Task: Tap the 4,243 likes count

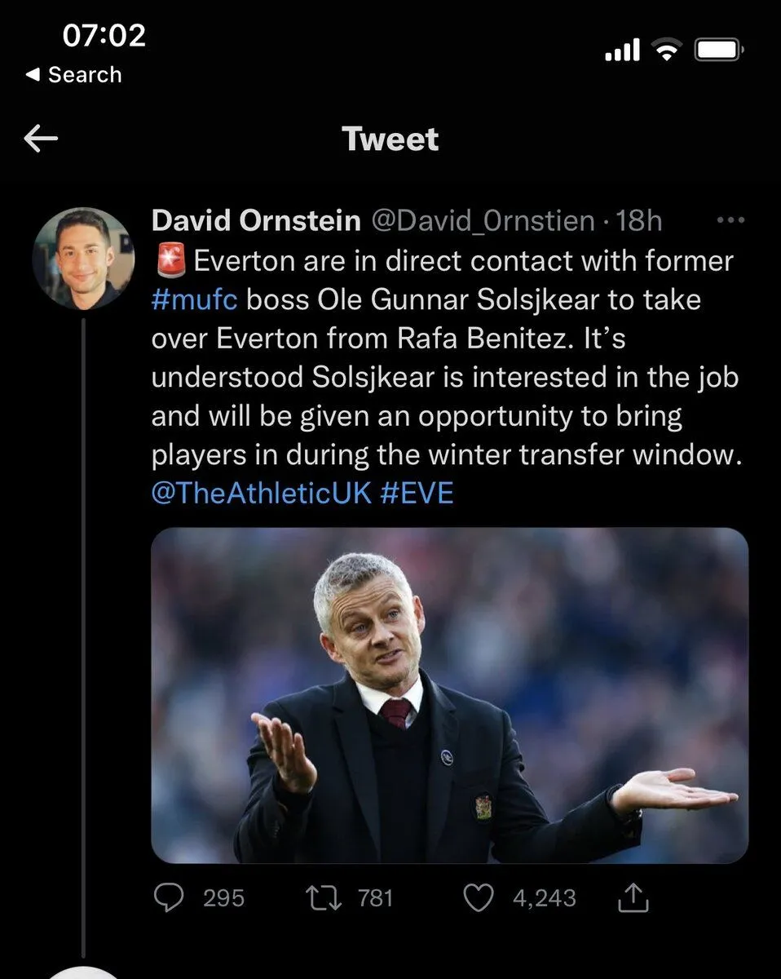Action: click(544, 898)
